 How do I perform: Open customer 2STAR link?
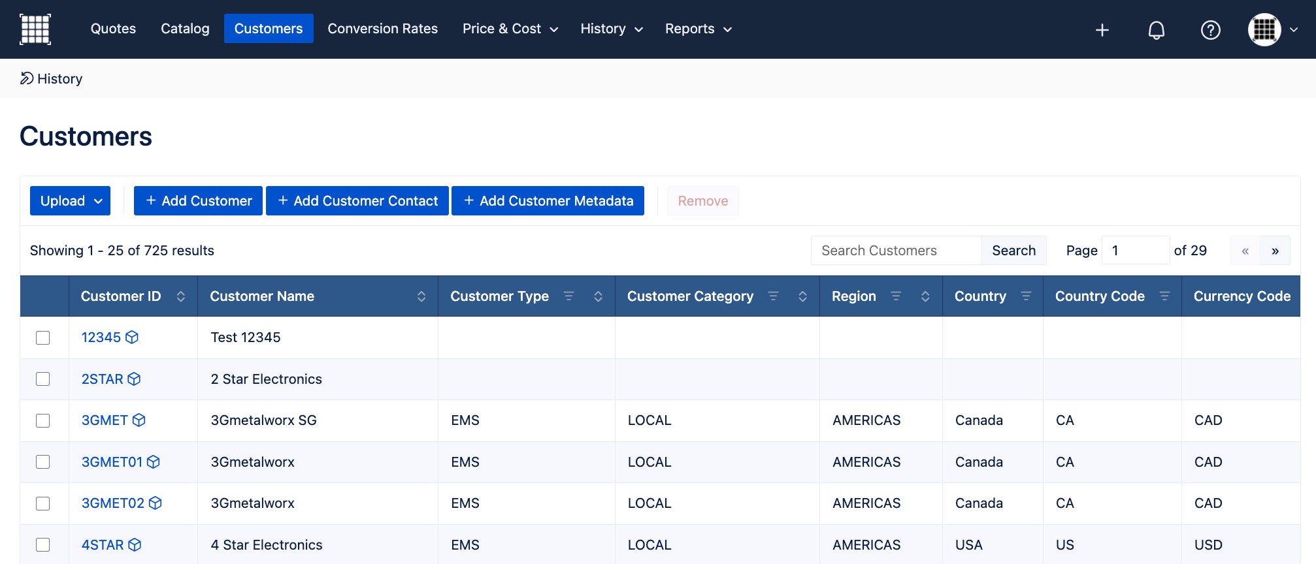[x=103, y=379]
